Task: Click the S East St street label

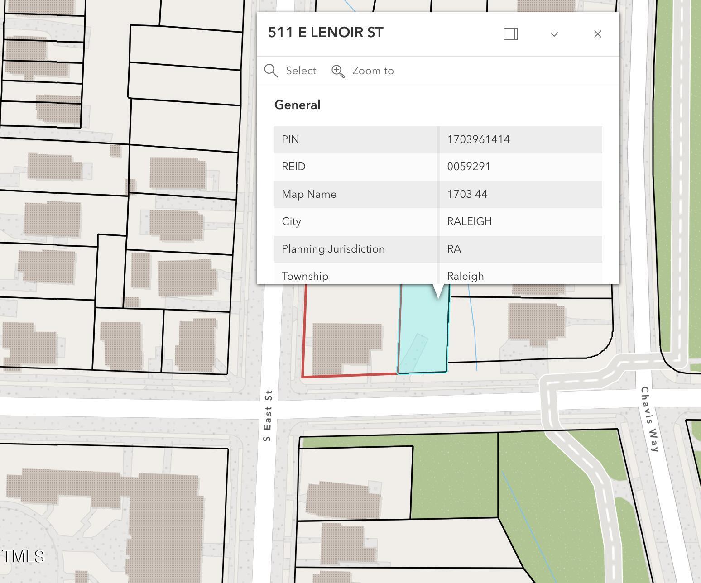Action: [x=268, y=416]
